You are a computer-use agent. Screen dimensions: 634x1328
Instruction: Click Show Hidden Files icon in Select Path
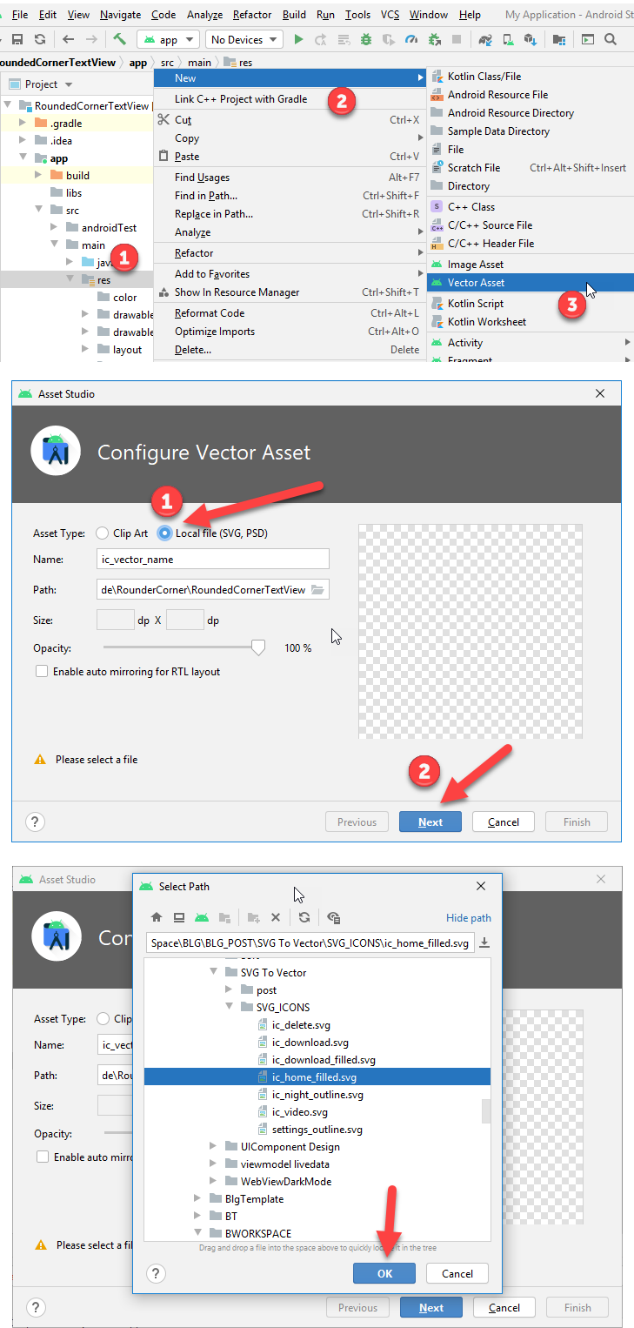334,917
